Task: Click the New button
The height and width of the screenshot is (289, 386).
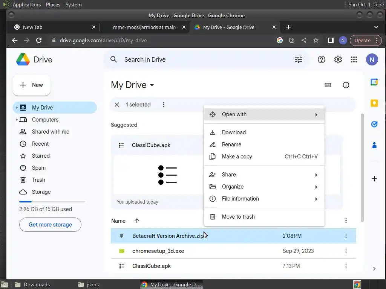Action: (x=32, y=85)
